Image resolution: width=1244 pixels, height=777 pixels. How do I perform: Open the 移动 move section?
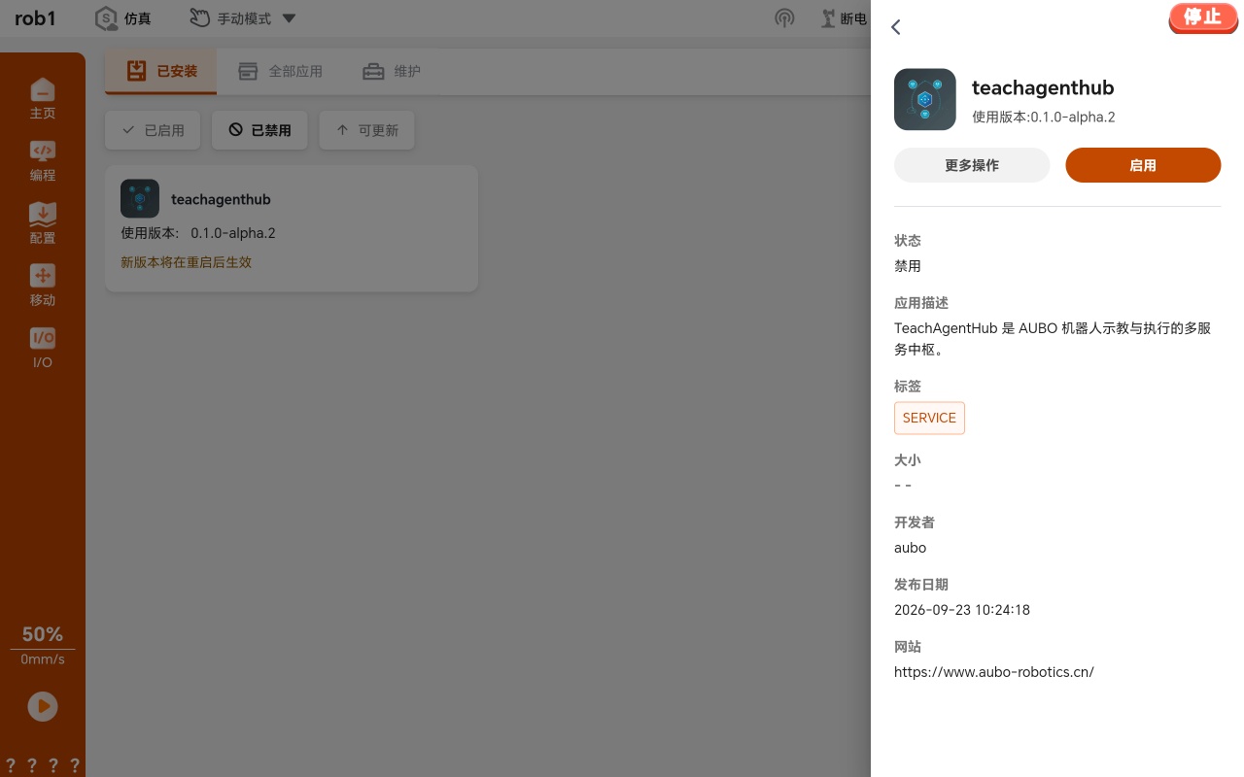43,286
